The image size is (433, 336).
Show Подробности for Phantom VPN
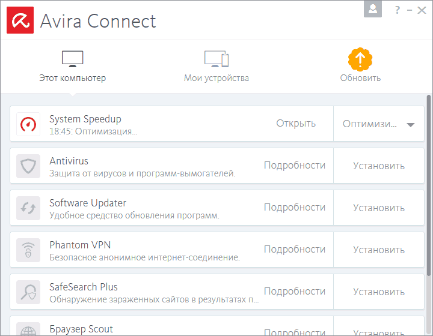295,250
